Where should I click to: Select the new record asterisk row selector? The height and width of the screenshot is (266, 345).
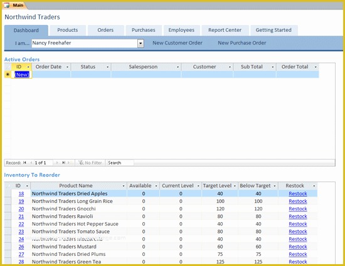(8, 74)
